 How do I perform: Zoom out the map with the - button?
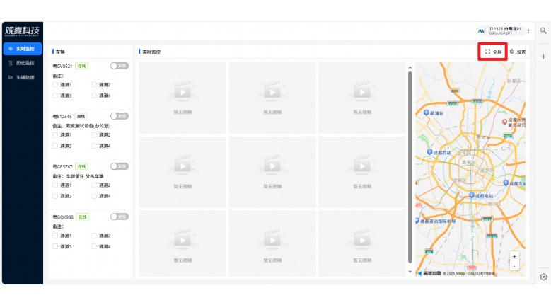point(514,266)
